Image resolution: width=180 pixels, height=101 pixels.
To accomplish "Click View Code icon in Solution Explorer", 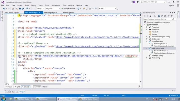I will click(x=169, y=16).
